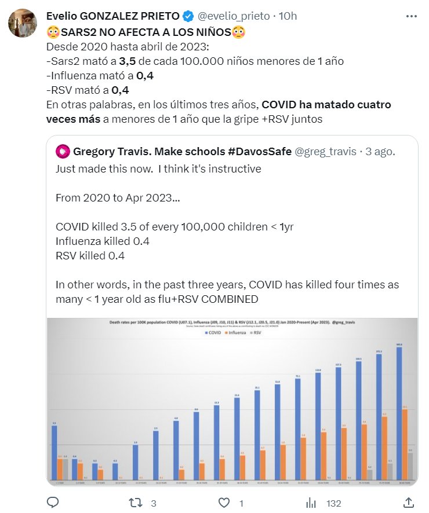429x513 pixels.
Task: Click the @greg_travis handle
Action: point(328,152)
